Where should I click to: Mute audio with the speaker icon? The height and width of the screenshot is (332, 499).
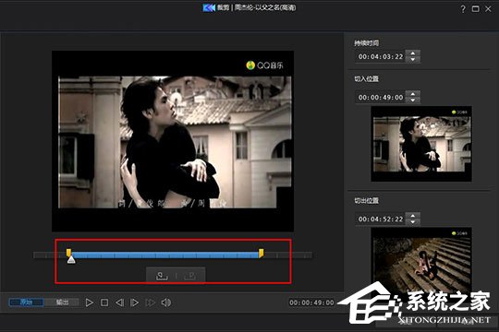point(165,302)
